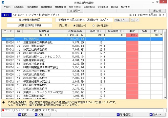
Task: Click the 前年同月(日) column header
Action: [116, 31]
